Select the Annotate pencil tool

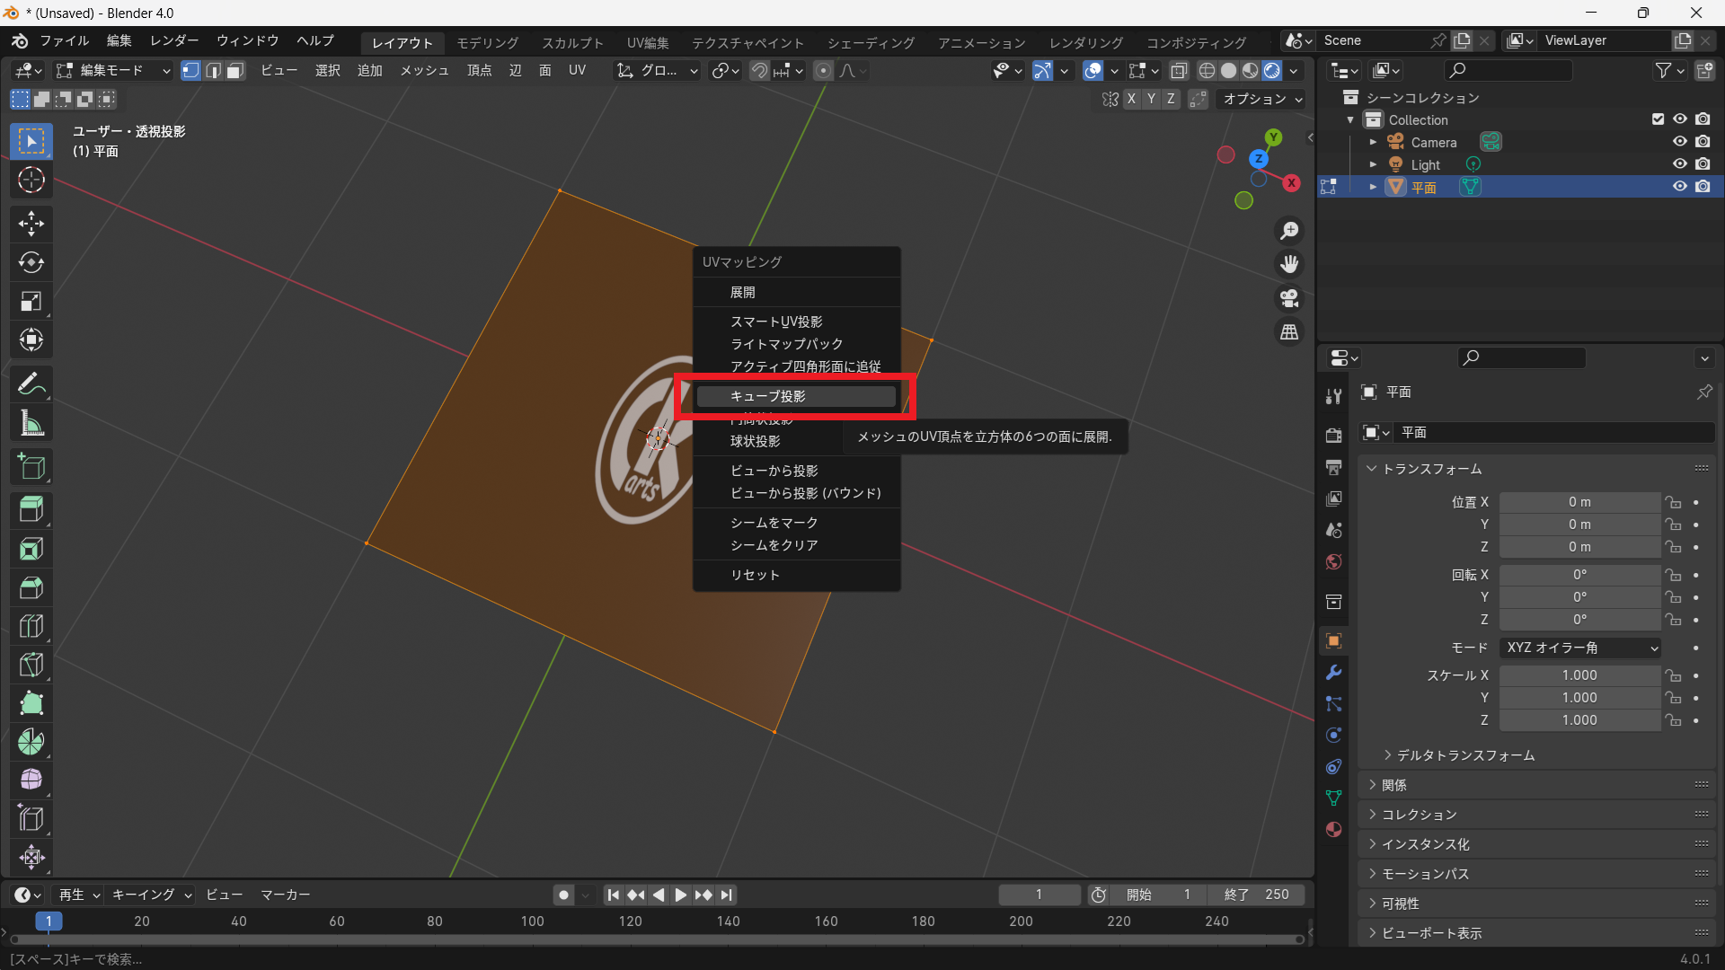[x=31, y=384]
